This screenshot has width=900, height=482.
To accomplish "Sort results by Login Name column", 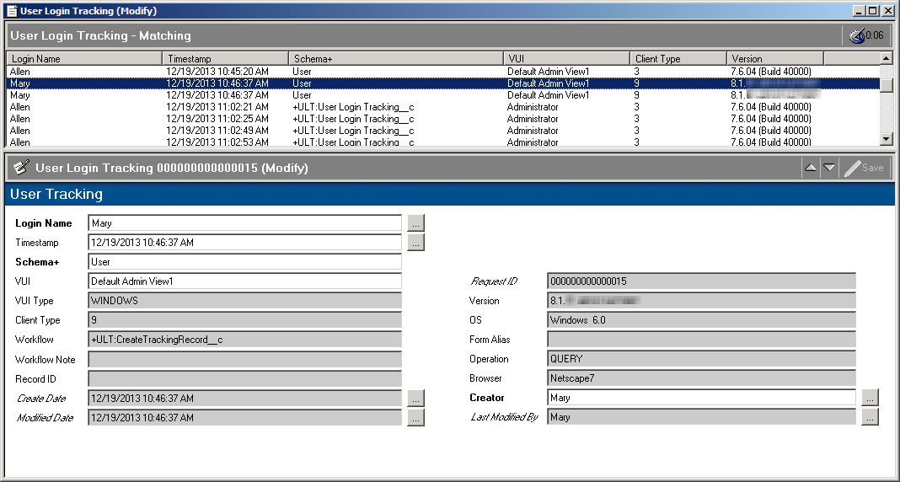I will point(84,58).
